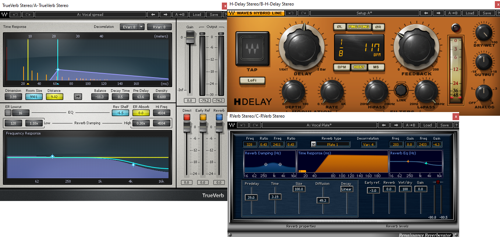Toggle right phase invert ØR button

[x=378, y=27]
